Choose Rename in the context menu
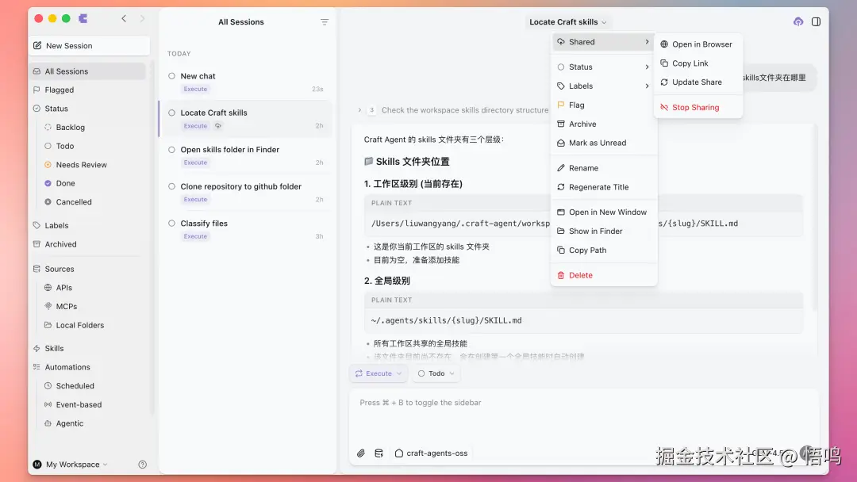The width and height of the screenshot is (857, 482). (x=603, y=168)
